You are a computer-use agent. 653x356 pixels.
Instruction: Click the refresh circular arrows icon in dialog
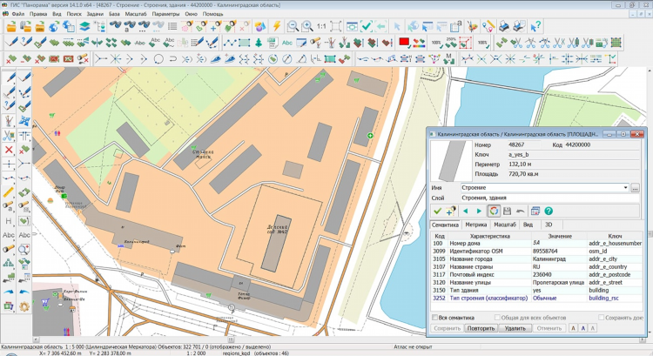click(494, 212)
